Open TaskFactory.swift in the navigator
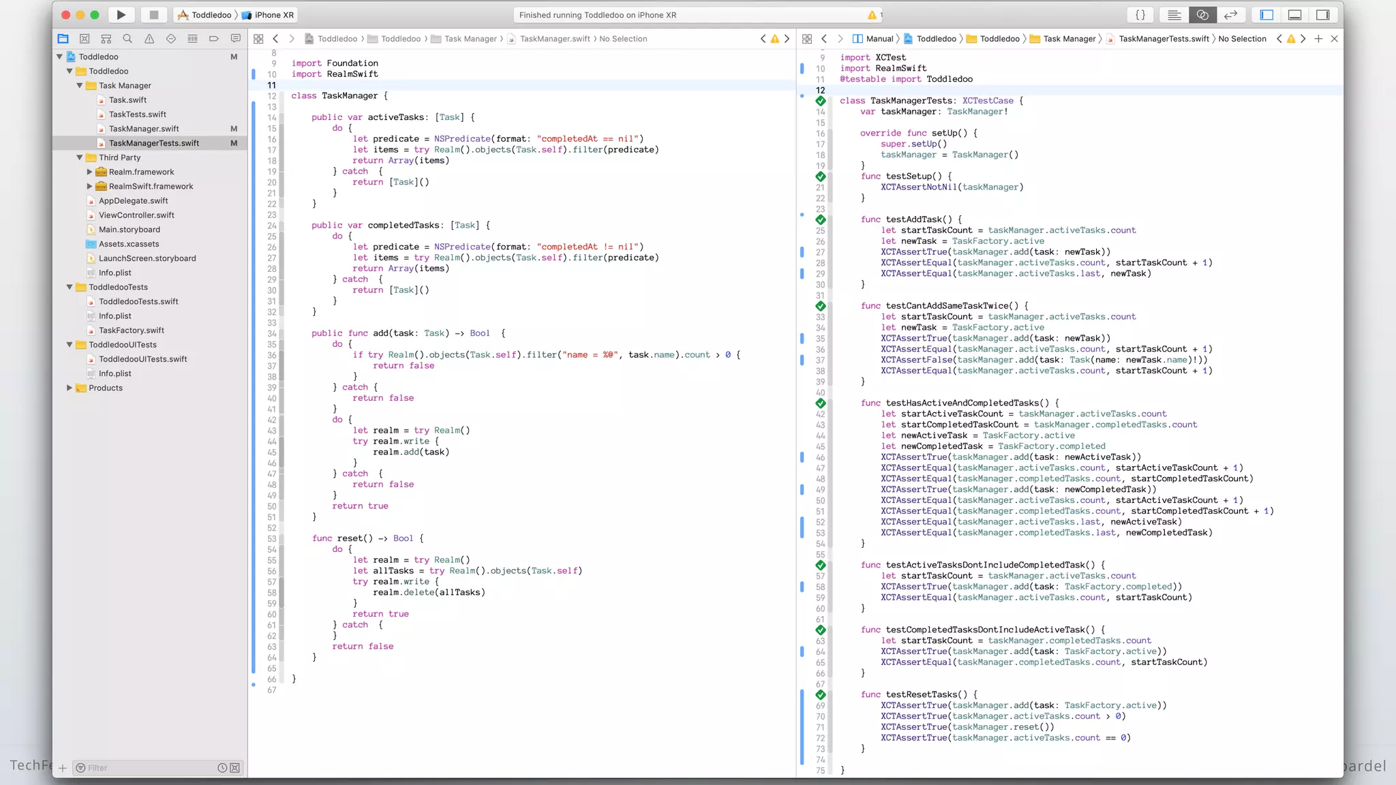Image resolution: width=1396 pixels, height=785 pixels. 131,330
